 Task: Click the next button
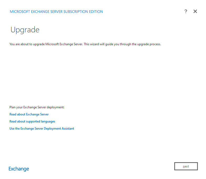(x=186, y=166)
